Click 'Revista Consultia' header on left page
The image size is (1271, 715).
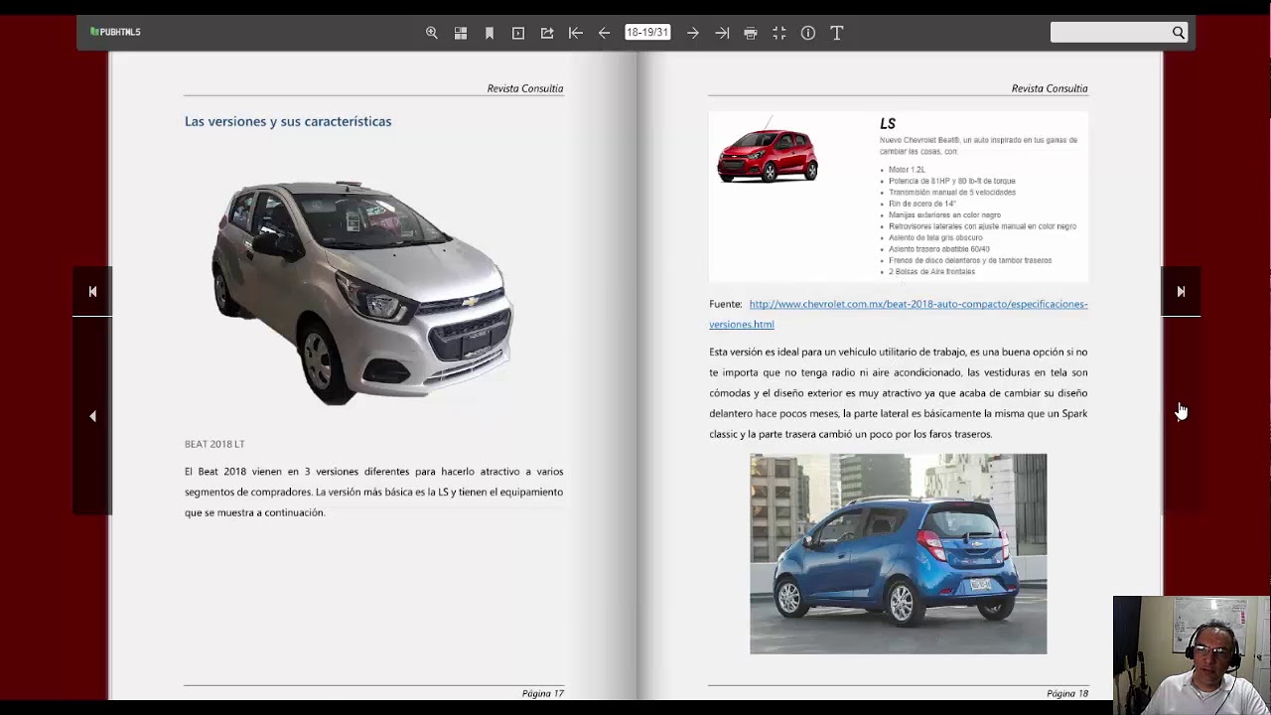(x=525, y=88)
